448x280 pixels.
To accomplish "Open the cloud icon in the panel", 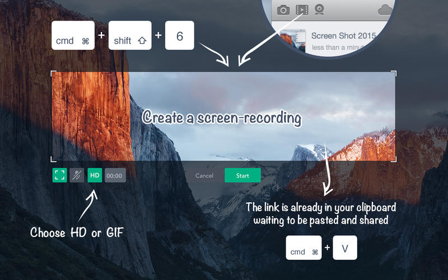I will [385, 10].
